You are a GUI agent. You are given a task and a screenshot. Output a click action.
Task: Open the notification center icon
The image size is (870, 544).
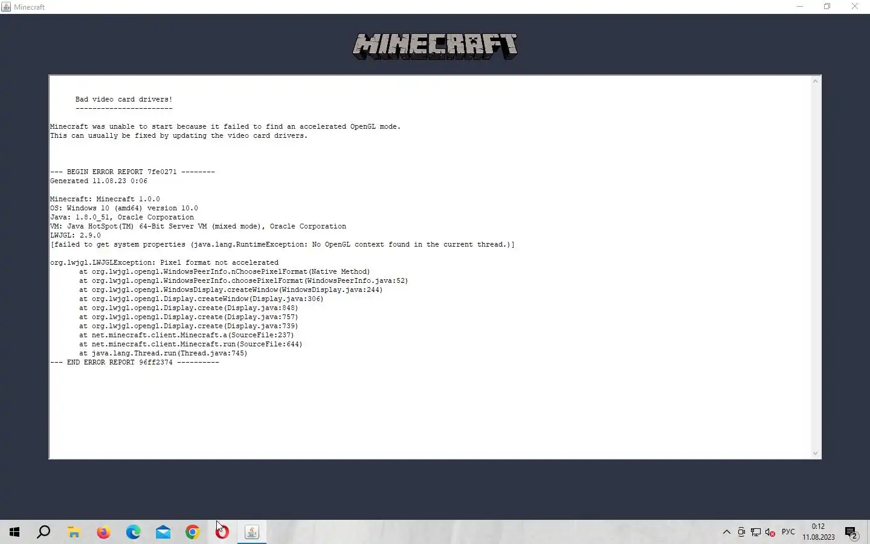851,533
